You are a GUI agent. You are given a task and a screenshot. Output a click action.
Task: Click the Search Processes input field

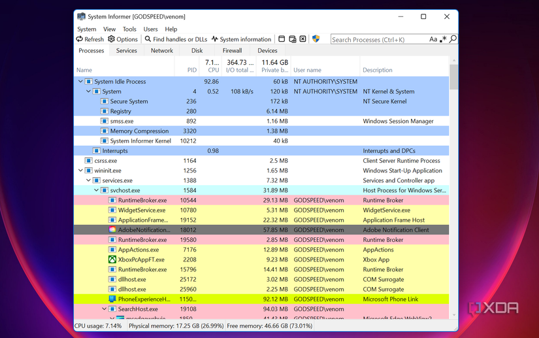(x=379, y=39)
